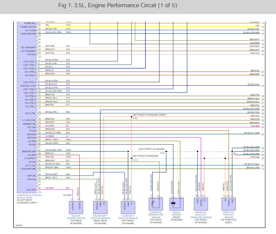Click the '1/1 HTR CTRL' pin label
This screenshot has height=234, width=276.
point(29,120)
